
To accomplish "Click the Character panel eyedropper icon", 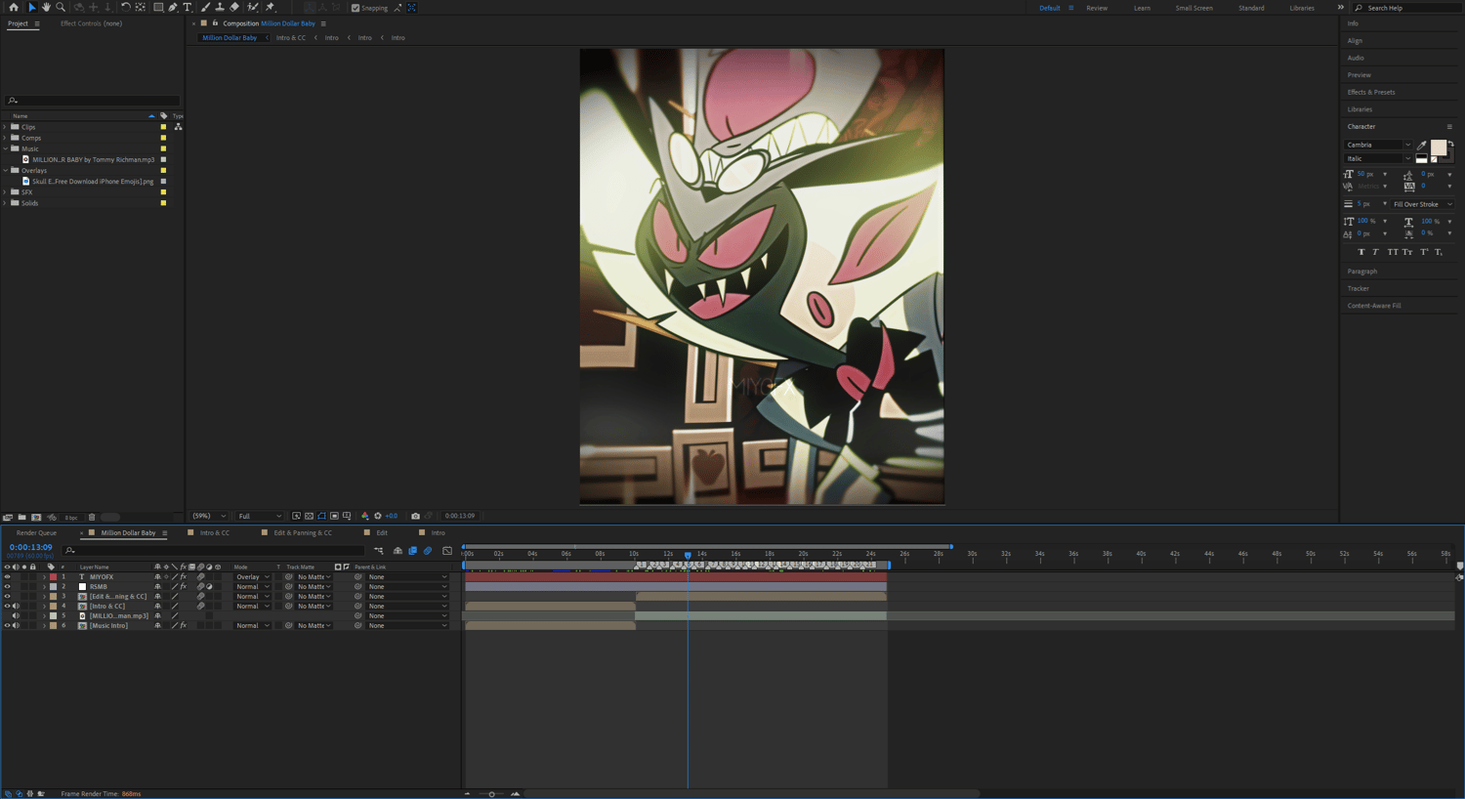I will [x=1422, y=145].
